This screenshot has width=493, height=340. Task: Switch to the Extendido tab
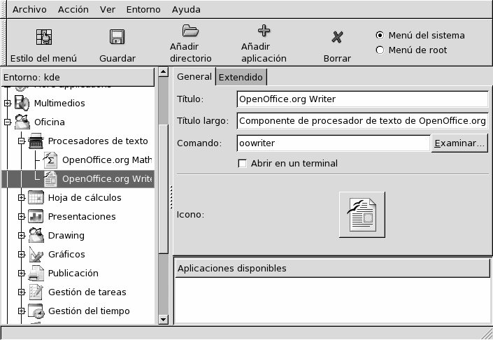point(241,77)
